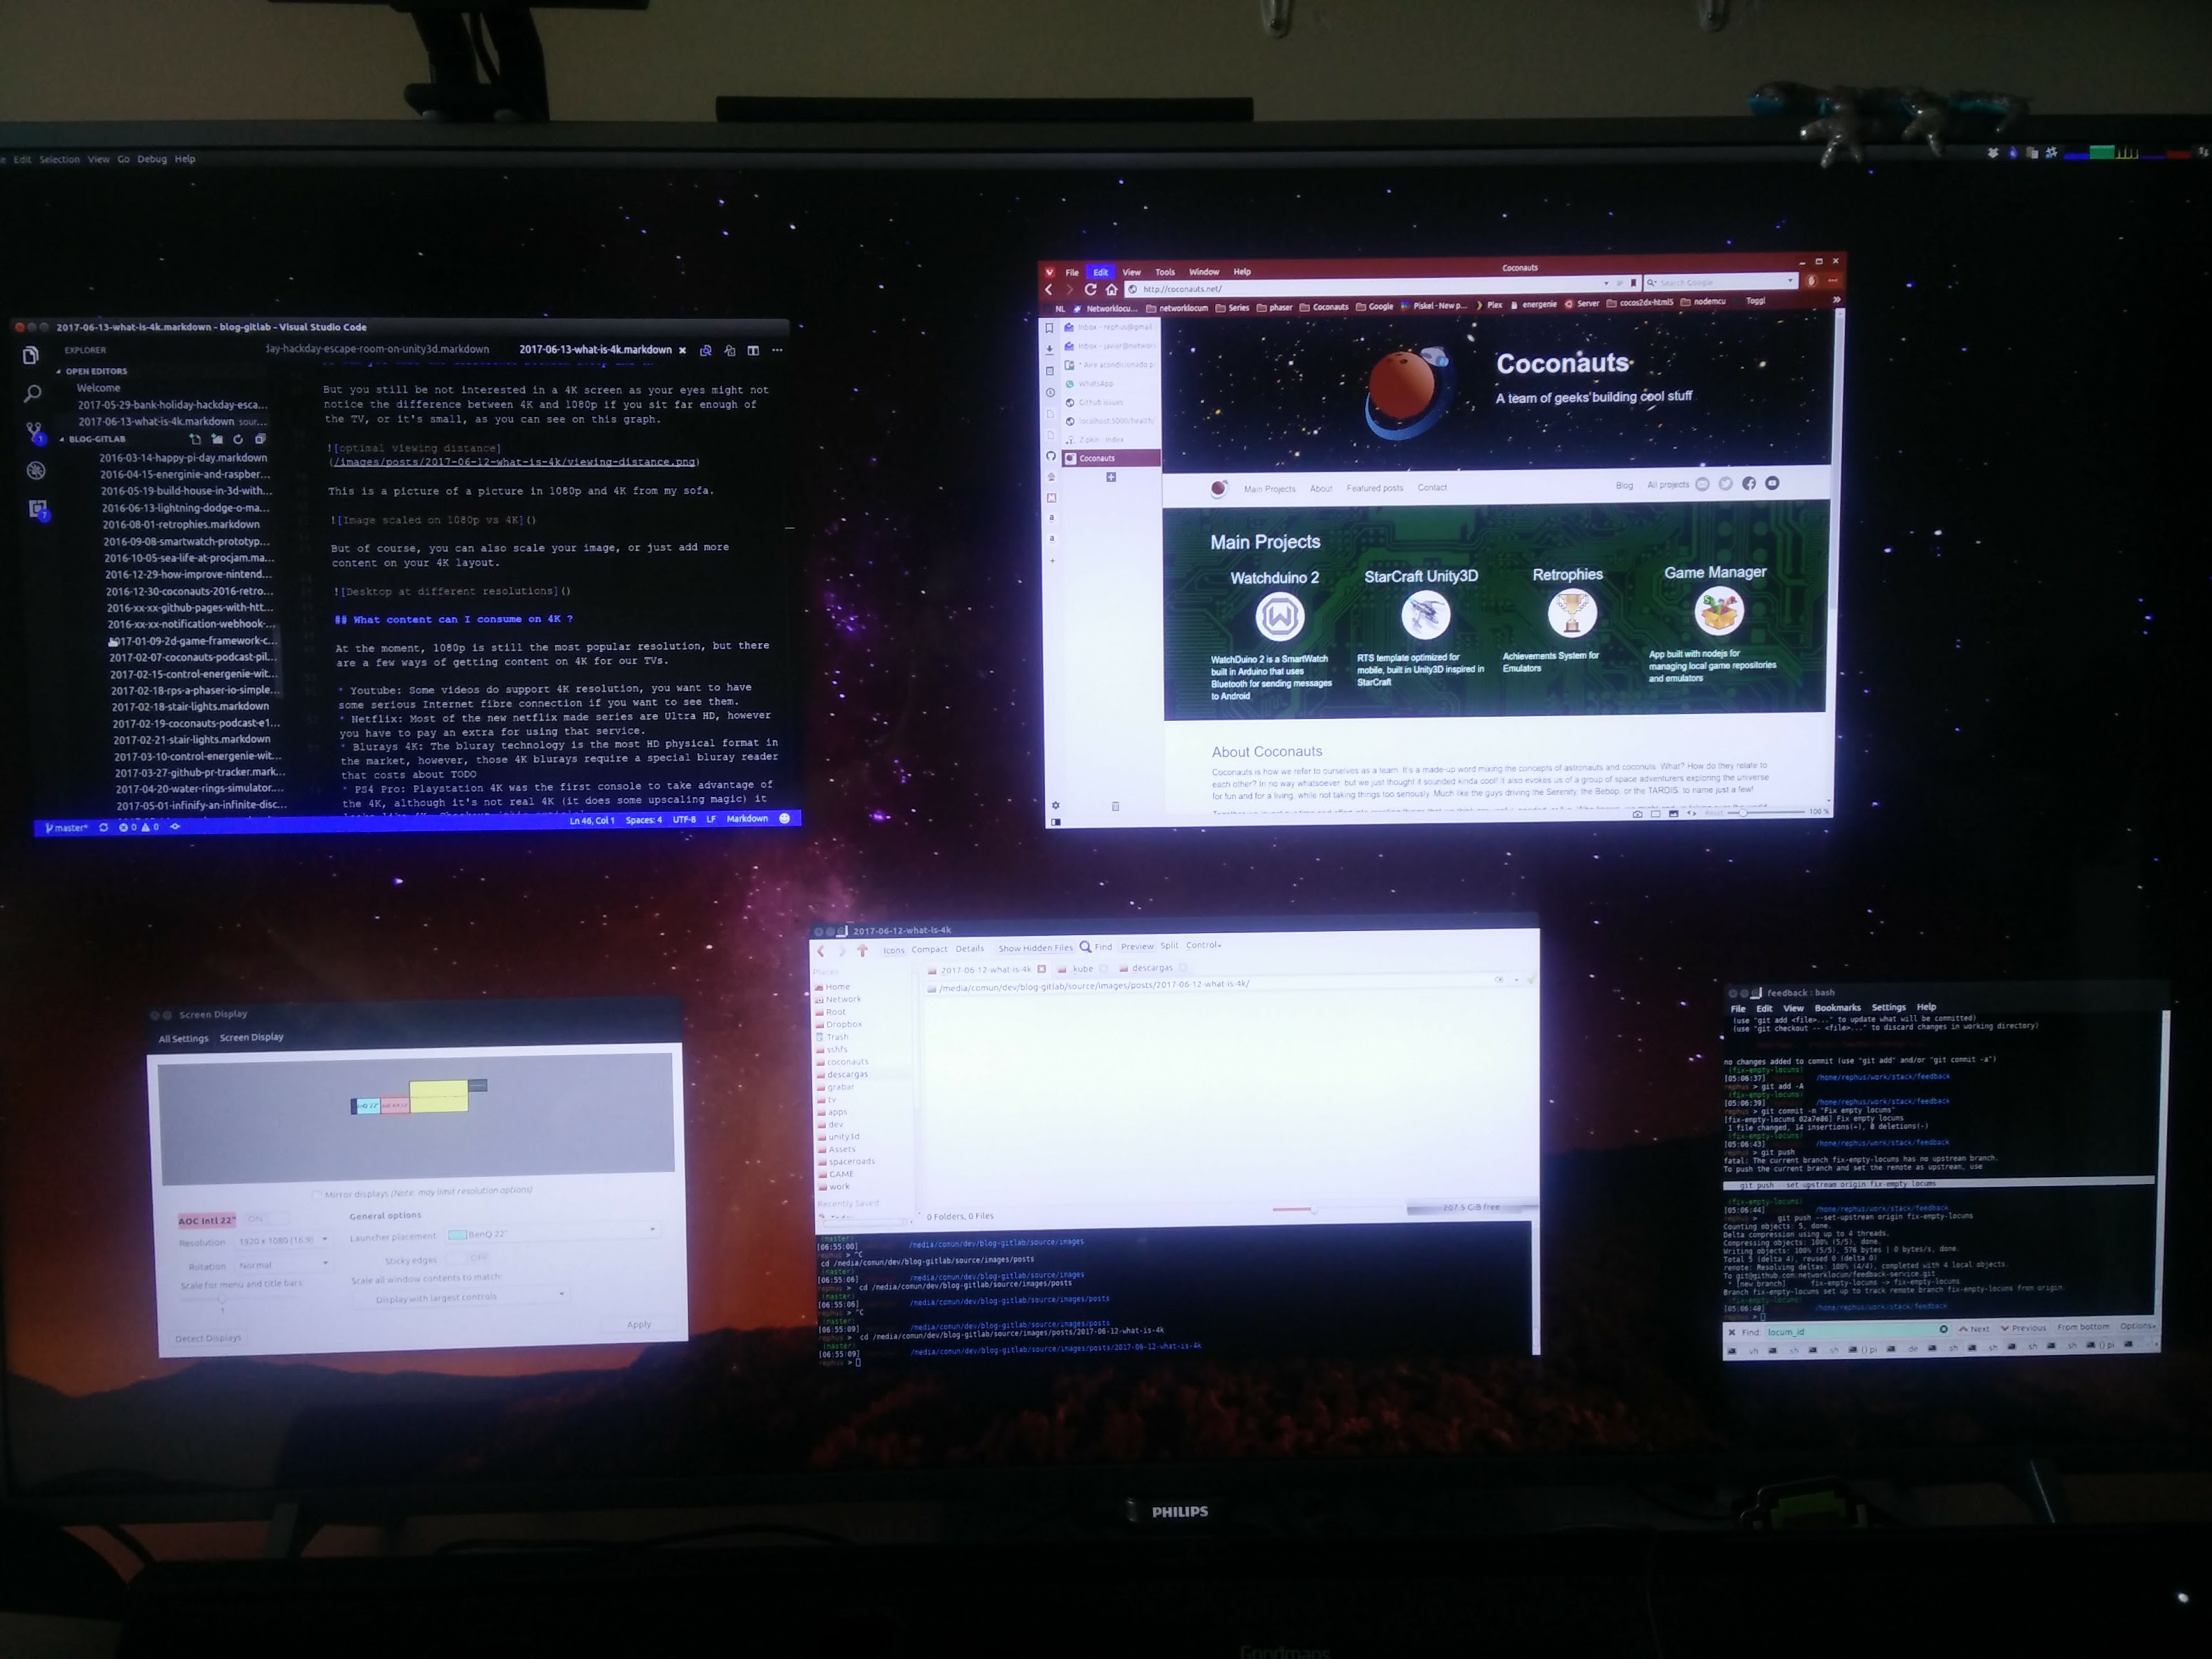This screenshot has width=2212, height=1659.
Task: Open Vivaldi Edit menu
Action: (1100, 272)
